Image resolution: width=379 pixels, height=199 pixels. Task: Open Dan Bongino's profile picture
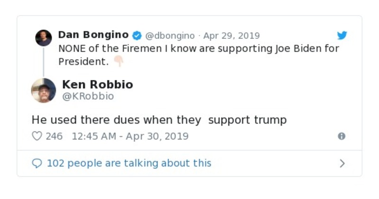pyautogui.click(x=44, y=38)
